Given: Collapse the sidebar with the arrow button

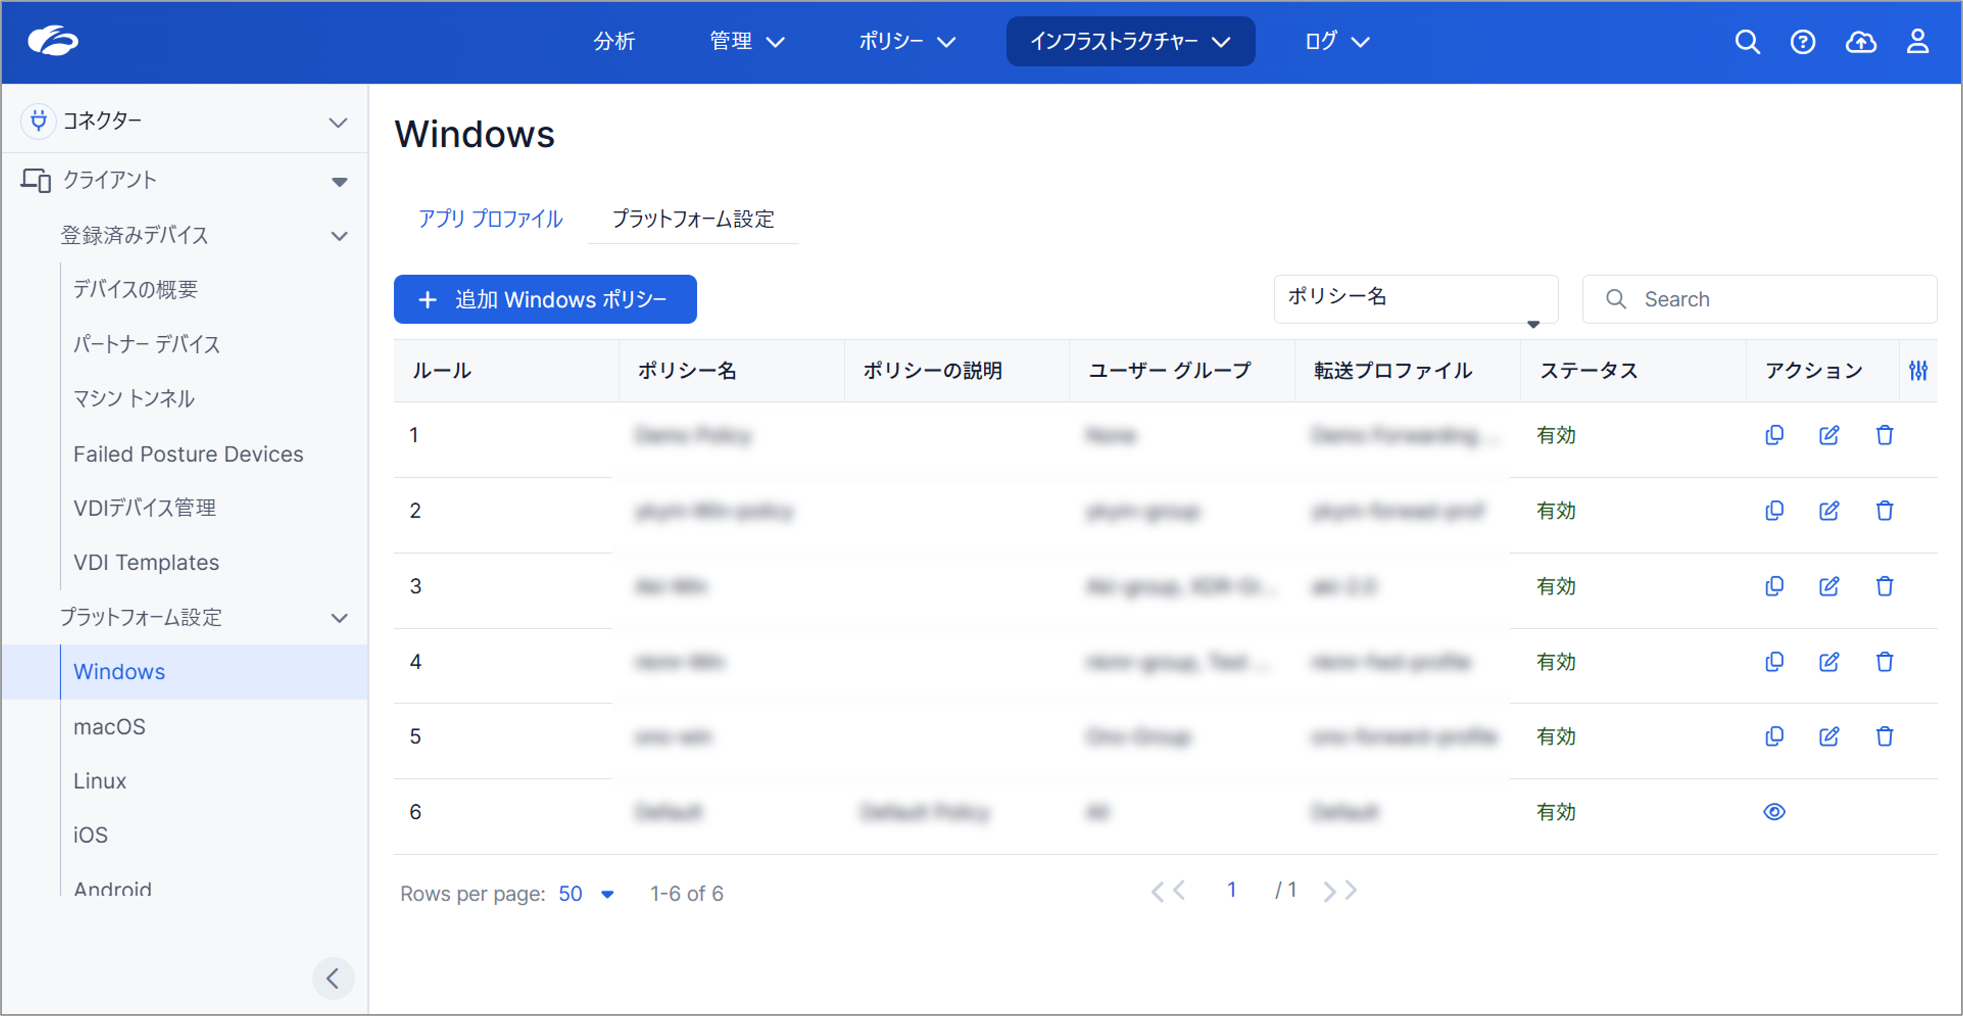Looking at the screenshot, I should tap(333, 978).
